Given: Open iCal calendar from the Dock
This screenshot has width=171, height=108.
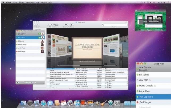Looking at the screenshot, I should point(64,103).
